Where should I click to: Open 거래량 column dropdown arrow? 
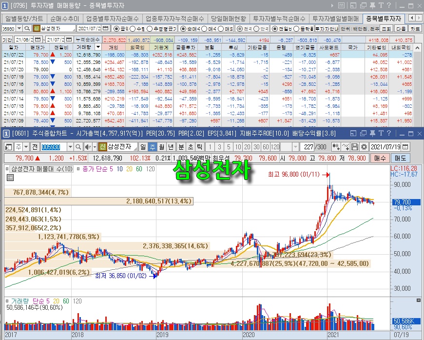98,47
